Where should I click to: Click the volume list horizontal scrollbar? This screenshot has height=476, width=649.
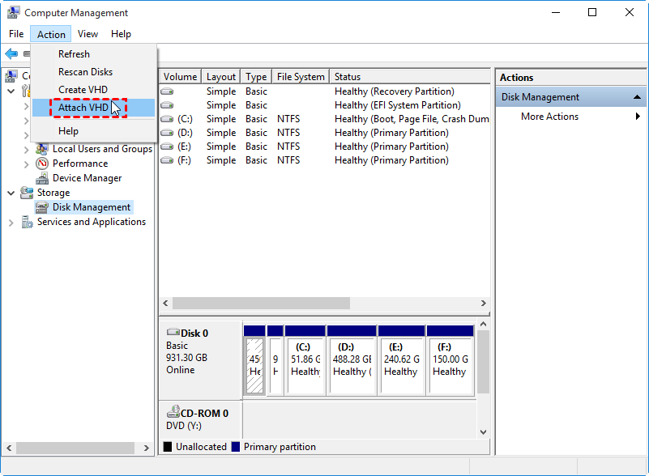(261, 303)
